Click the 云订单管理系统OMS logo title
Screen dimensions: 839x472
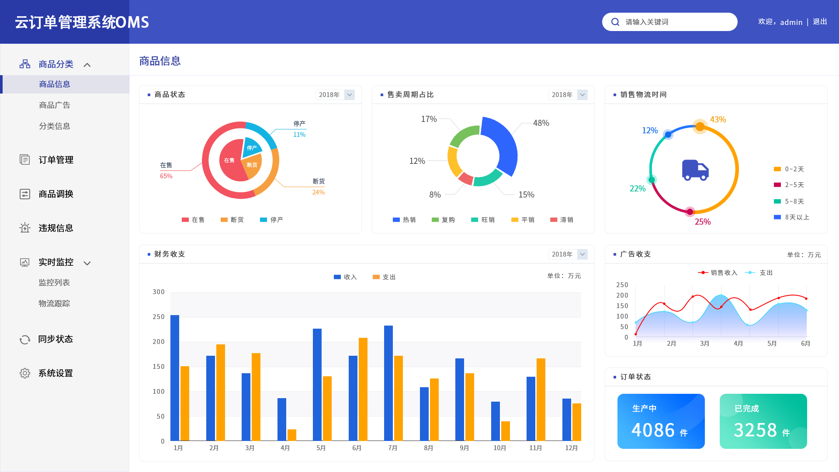click(x=82, y=22)
